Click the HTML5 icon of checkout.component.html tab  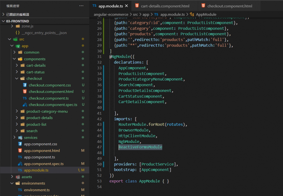pos(203,6)
